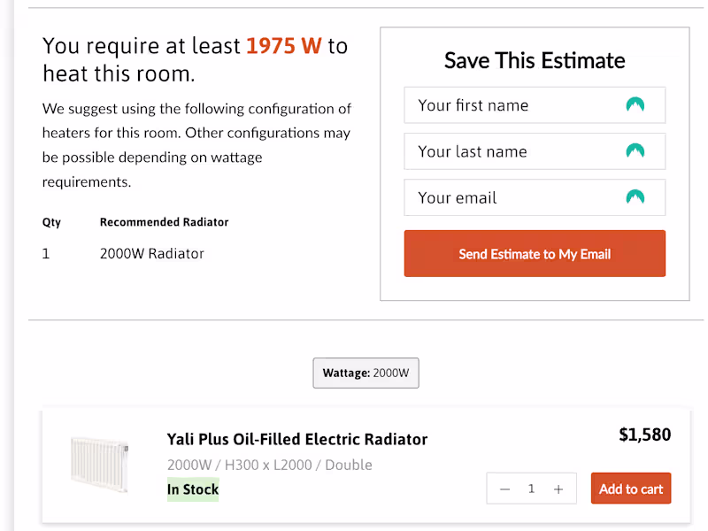Viewport: 708px width, 531px height.
Task: Click the 1975 W wattage figure
Action: tap(283, 46)
